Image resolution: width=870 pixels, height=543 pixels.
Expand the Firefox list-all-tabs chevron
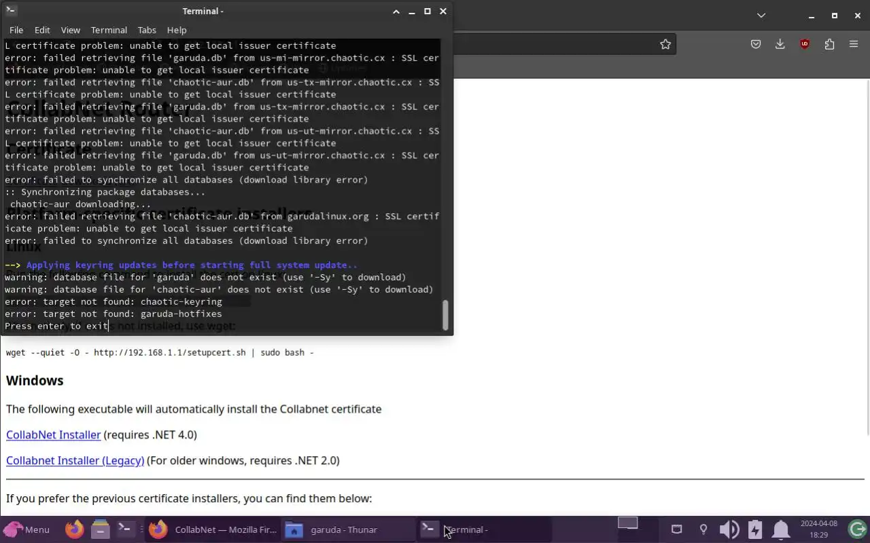point(761,15)
